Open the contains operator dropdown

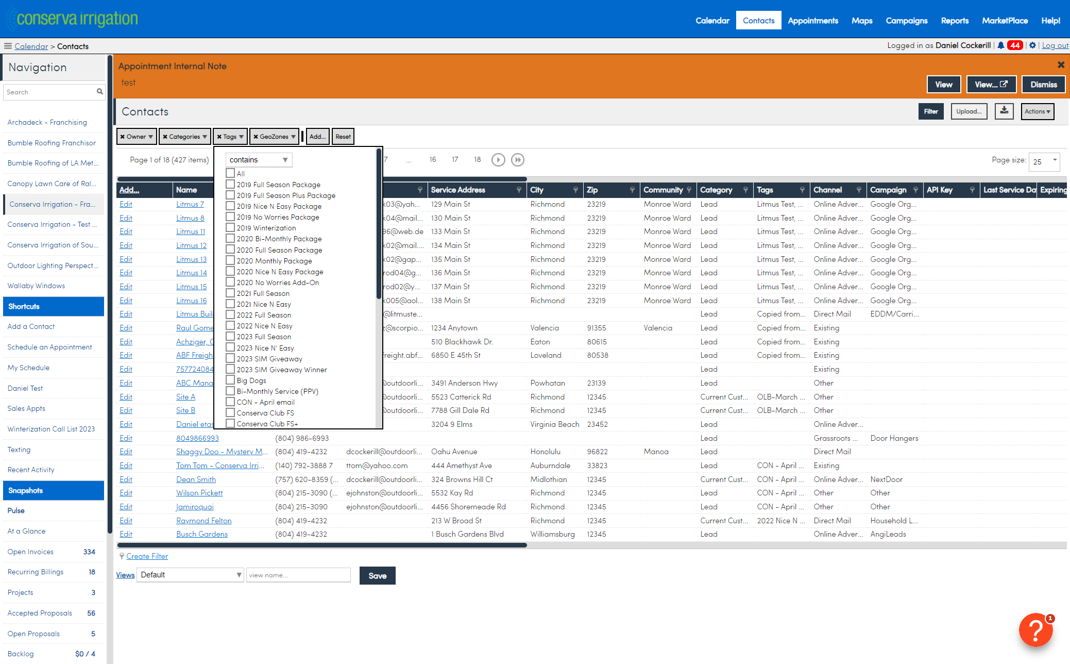pyautogui.click(x=259, y=160)
